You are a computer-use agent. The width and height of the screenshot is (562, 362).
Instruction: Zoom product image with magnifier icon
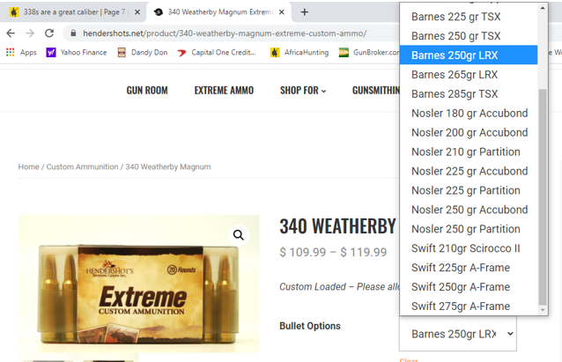pos(239,235)
